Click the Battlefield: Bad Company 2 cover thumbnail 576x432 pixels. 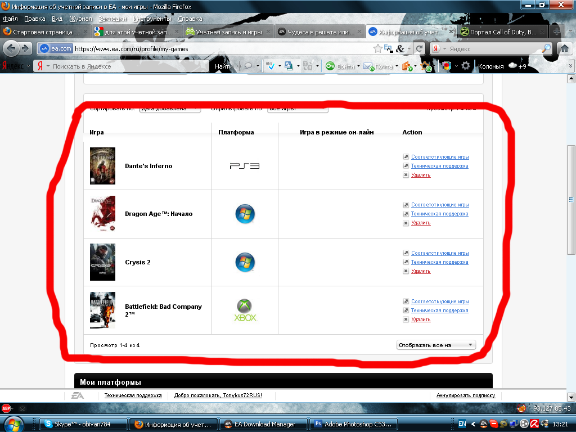(x=102, y=310)
